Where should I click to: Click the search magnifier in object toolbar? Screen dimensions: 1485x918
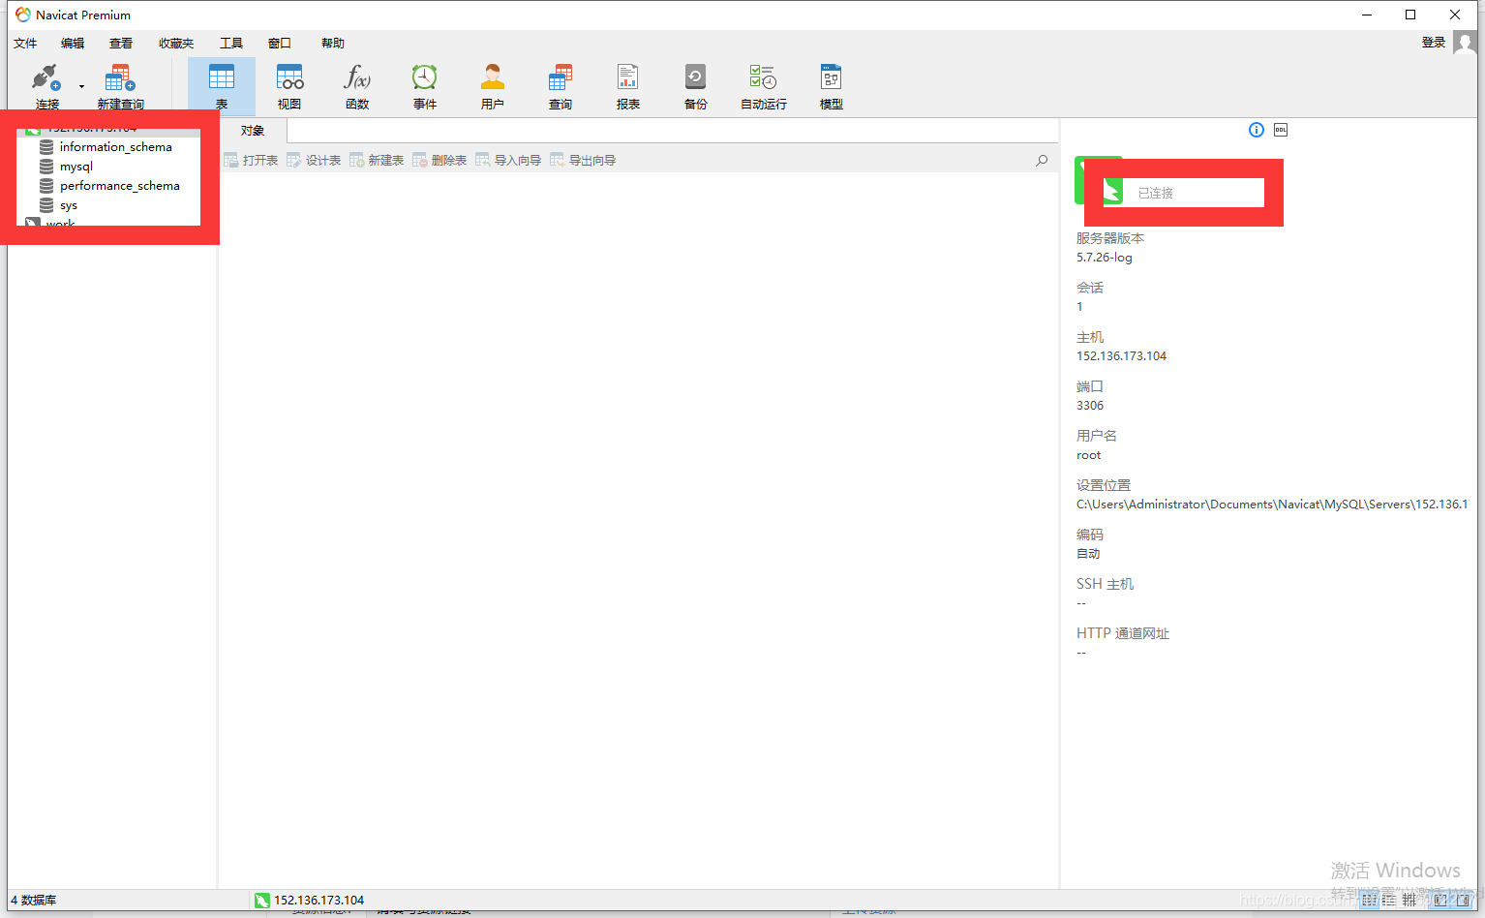[x=1042, y=160]
